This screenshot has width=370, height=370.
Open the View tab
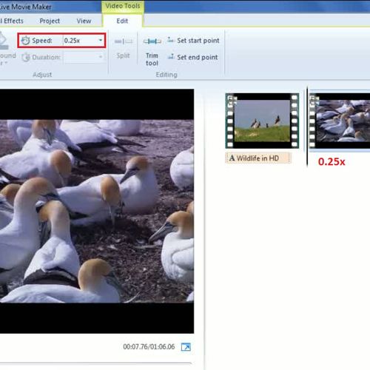click(x=84, y=21)
